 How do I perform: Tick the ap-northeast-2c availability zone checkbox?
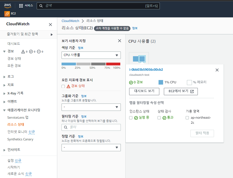(x=187, y=118)
